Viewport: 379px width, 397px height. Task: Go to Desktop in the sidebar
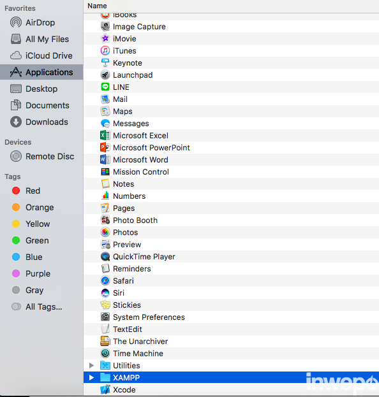[41, 89]
